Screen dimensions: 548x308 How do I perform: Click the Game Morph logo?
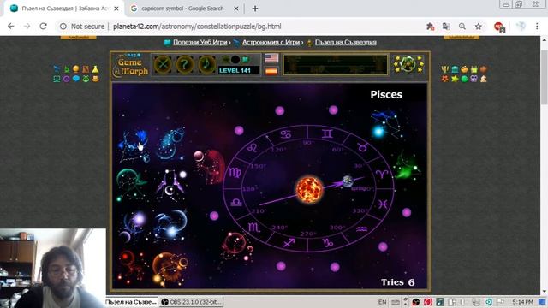coord(131,65)
